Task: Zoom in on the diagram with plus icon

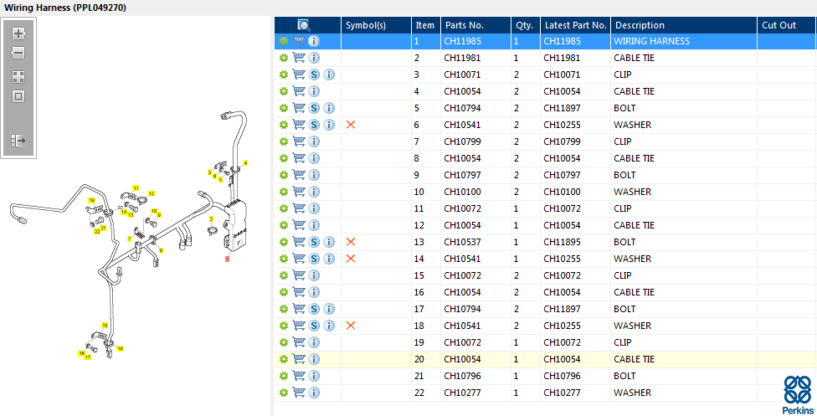Action: click(x=18, y=33)
